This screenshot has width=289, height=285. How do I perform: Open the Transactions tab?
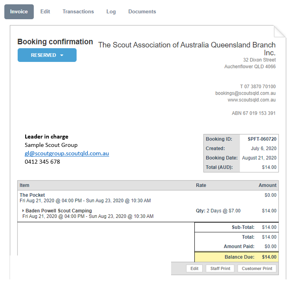(78, 12)
